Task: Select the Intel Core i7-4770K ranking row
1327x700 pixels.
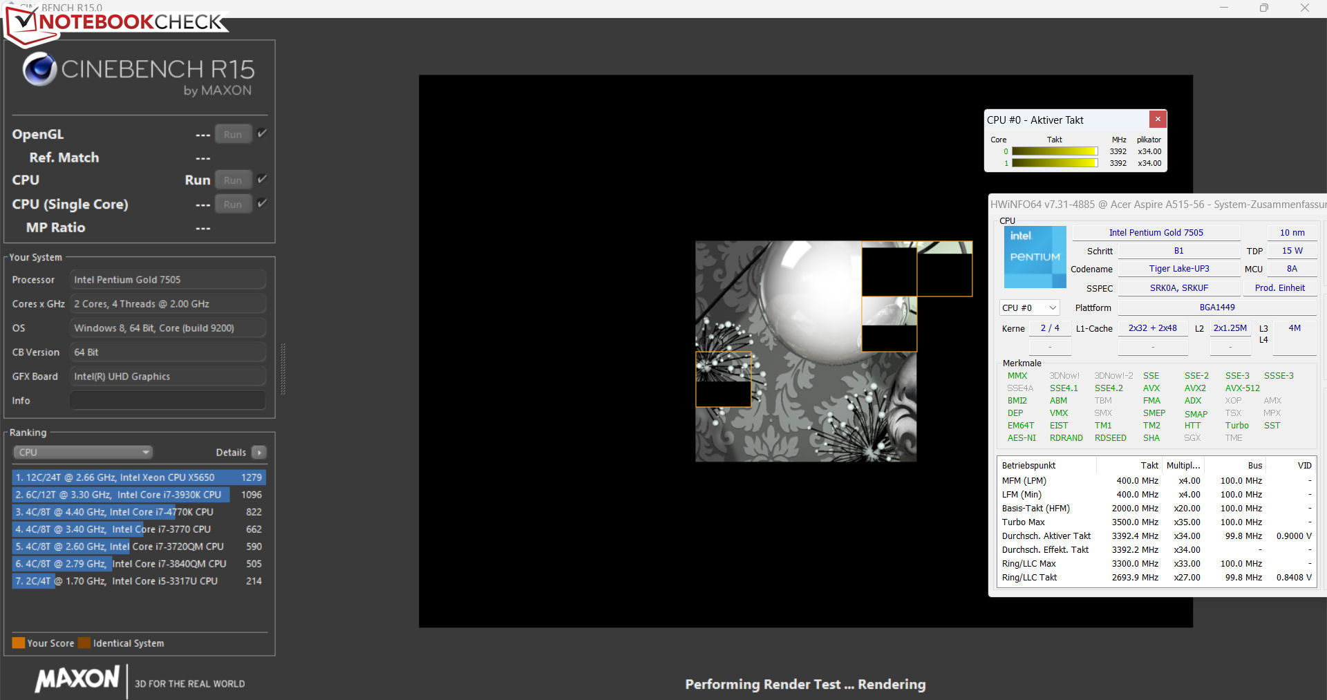Action: point(139,512)
